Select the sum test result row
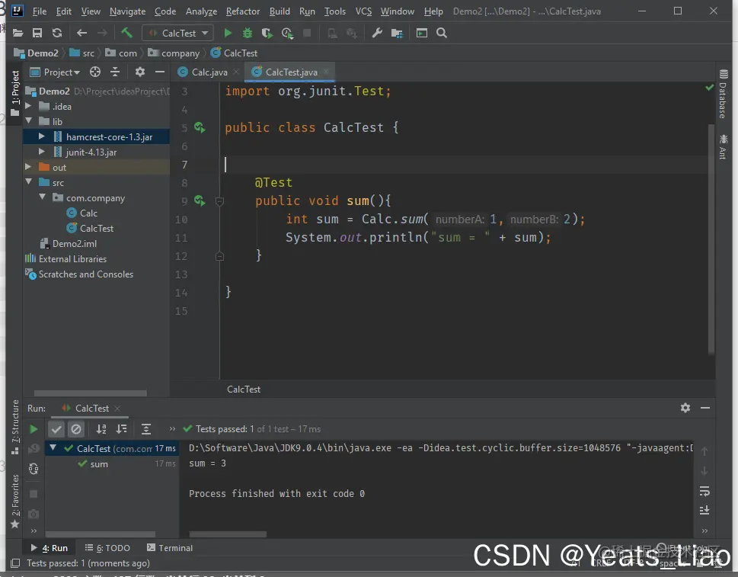Image resolution: width=738 pixels, height=577 pixels. pos(112,464)
